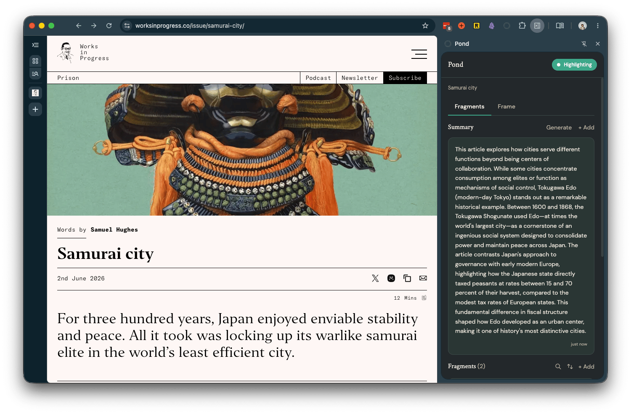Screen dimensions: 631x414
Task: Open the Podcast nav item
Action: pyautogui.click(x=318, y=78)
